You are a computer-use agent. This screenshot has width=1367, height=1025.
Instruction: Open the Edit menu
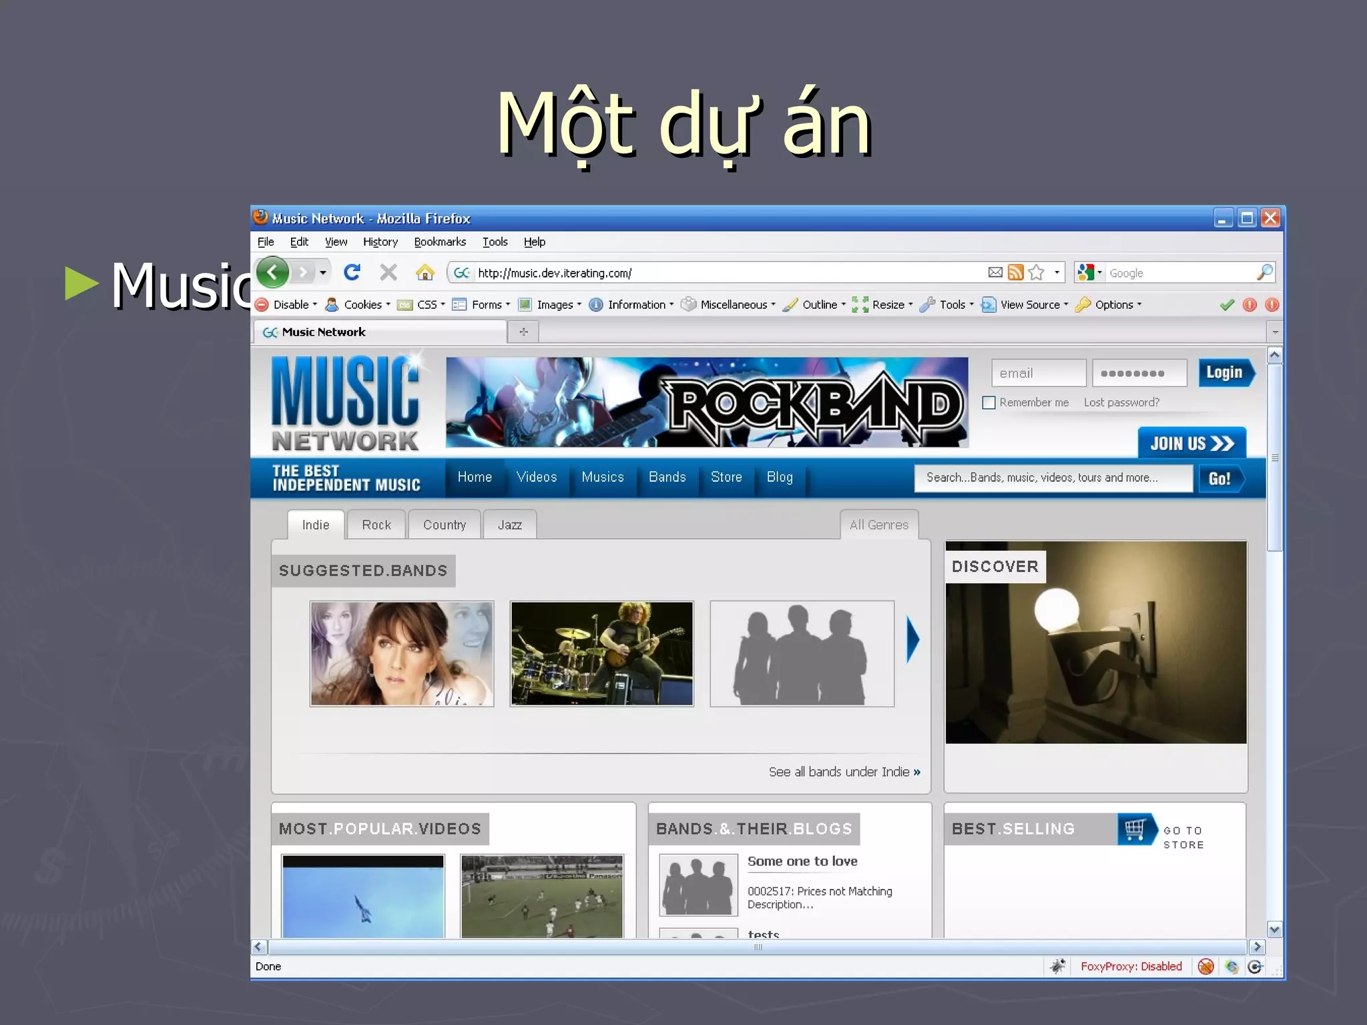point(299,242)
